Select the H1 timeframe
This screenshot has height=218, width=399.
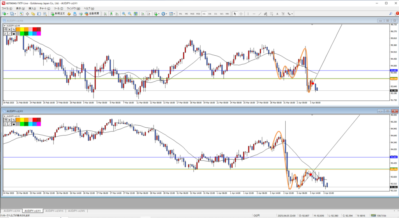[x=204, y=14]
